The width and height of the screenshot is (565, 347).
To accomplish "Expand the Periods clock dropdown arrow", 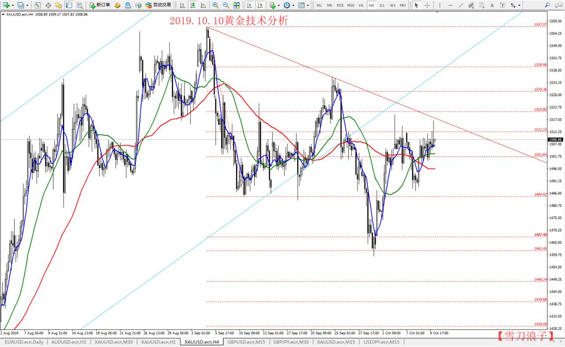I will [294, 5].
